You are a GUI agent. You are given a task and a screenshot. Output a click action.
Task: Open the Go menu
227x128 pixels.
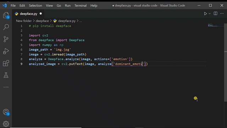(59, 6)
